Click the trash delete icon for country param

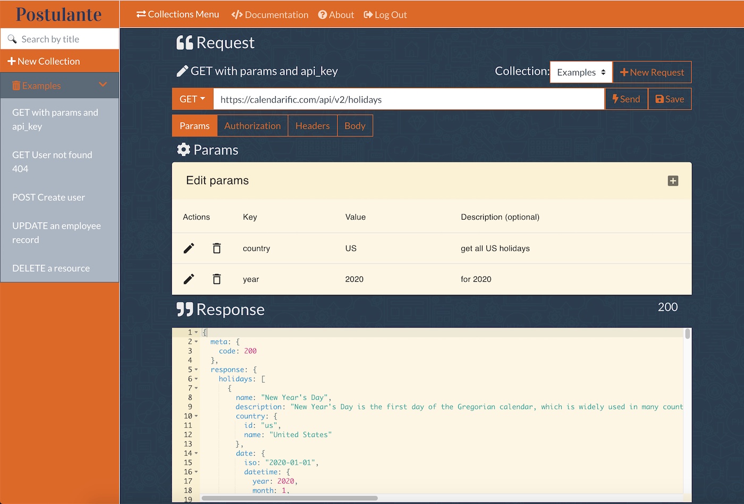click(x=217, y=248)
